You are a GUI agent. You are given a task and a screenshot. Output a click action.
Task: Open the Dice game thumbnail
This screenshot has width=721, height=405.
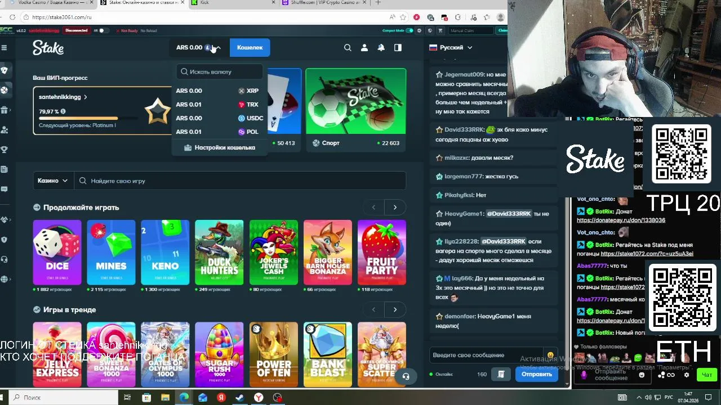(x=57, y=253)
